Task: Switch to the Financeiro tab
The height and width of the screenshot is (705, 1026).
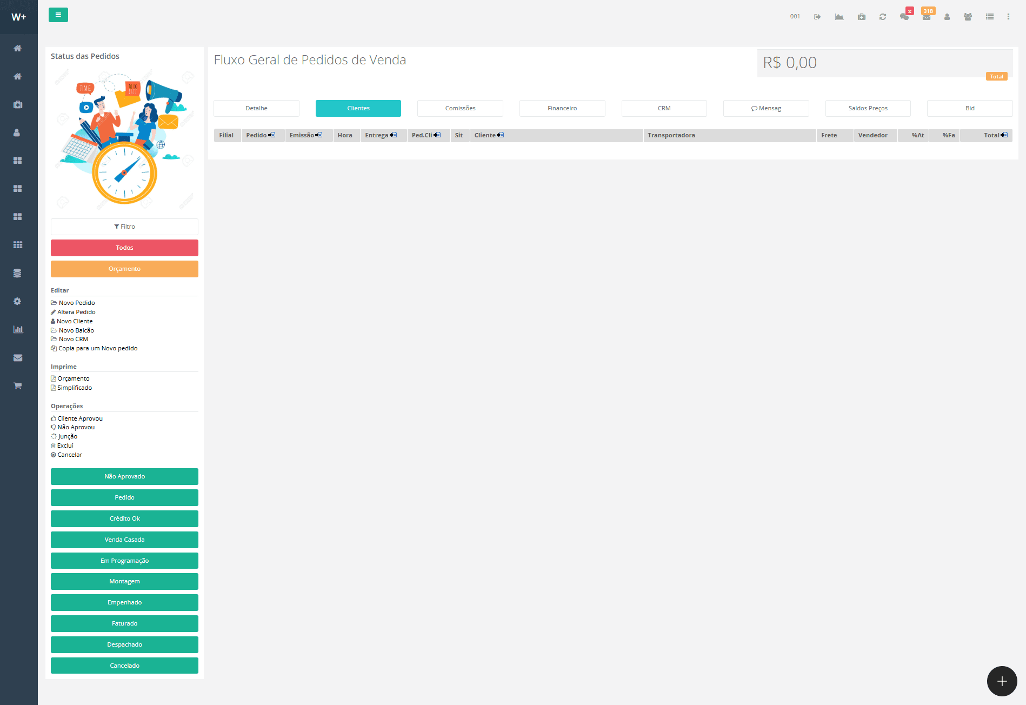Action: (x=562, y=108)
